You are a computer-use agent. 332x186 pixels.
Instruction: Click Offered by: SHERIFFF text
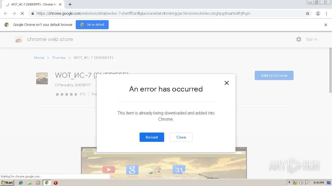(x=73, y=85)
